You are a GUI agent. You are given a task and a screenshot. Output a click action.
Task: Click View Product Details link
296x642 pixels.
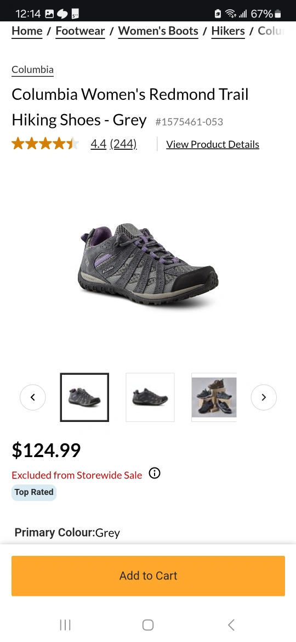tap(213, 144)
